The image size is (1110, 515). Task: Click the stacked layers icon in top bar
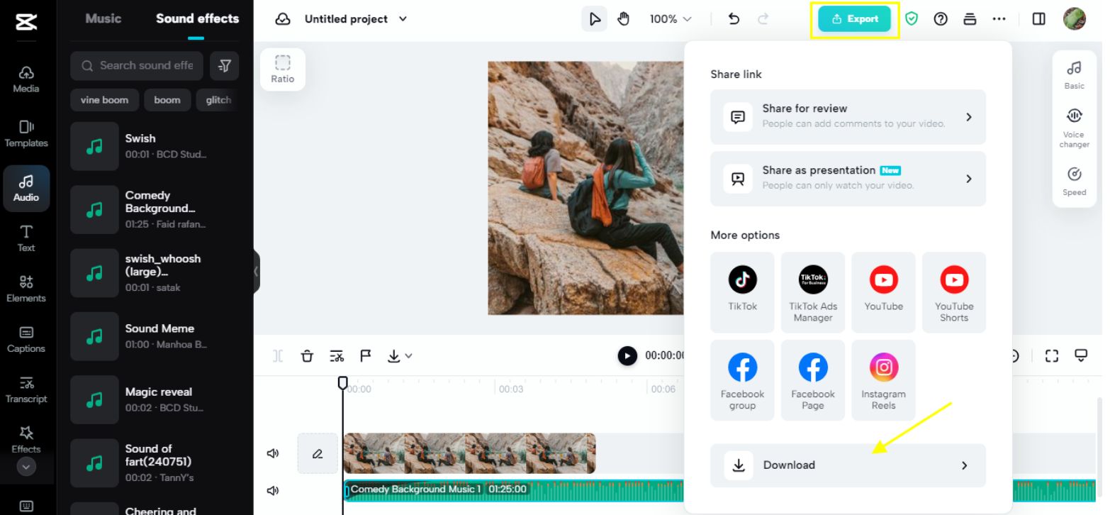click(x=970, y=19)
